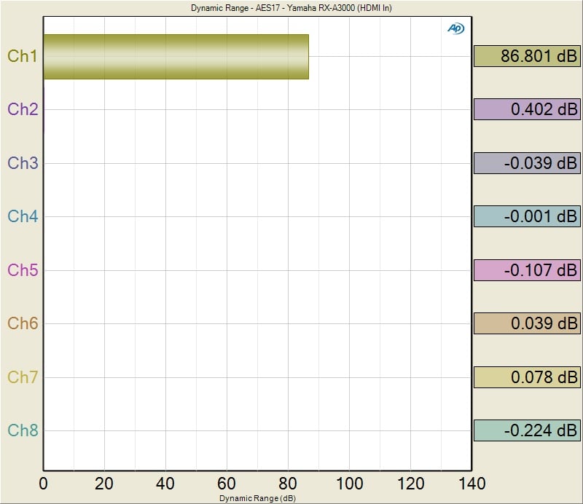
Task: Select the Ch8 channel label
Action: (x=22, y=430)
